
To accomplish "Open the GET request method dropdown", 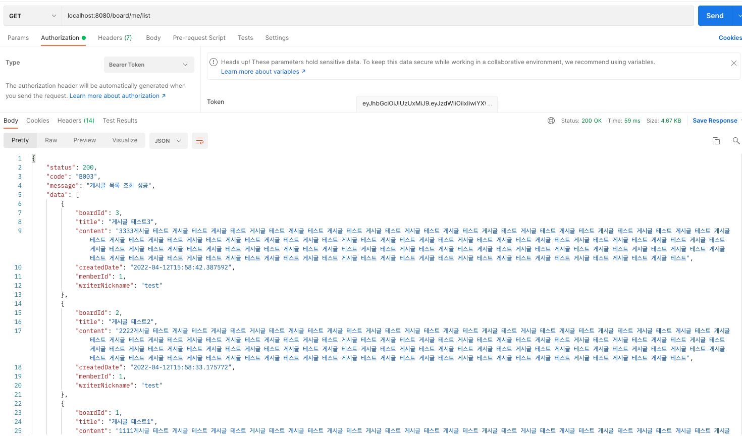I will (x=32, y=16).
